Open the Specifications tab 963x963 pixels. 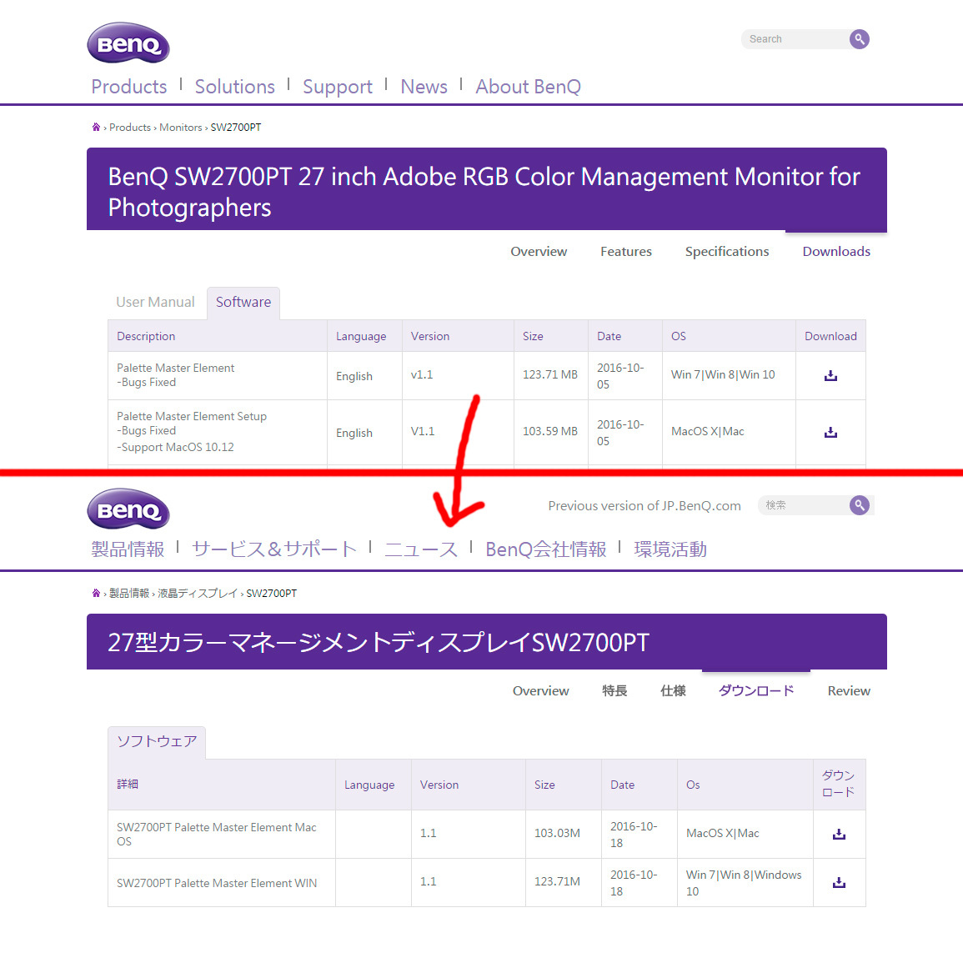[727, 252]
